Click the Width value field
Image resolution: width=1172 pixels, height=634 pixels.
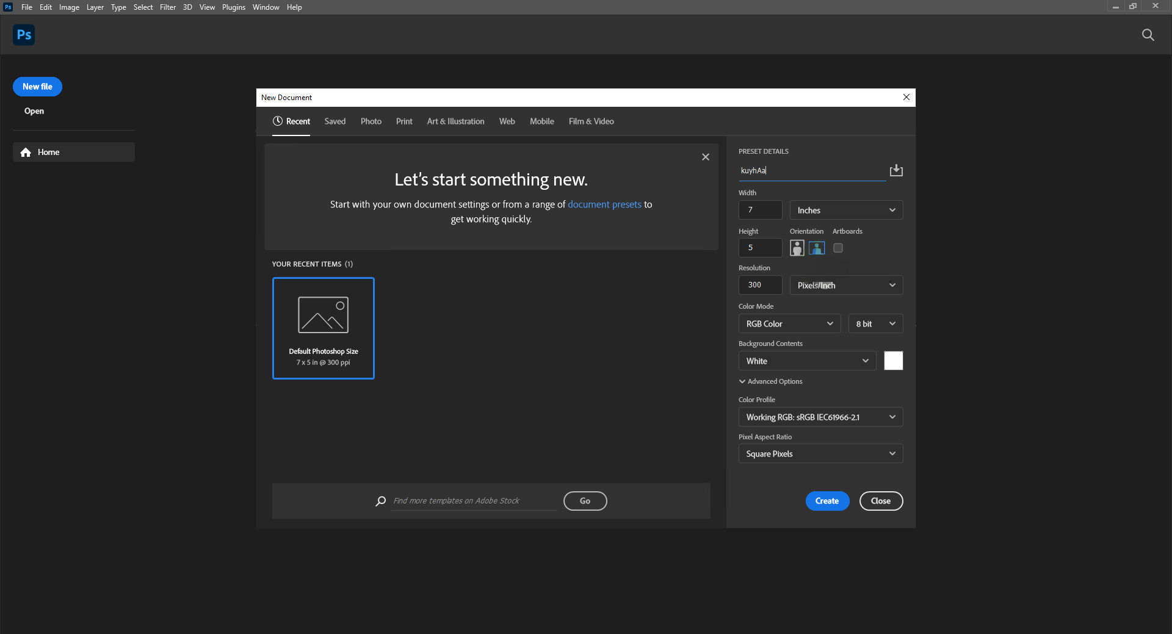click(x=760, y=210)
